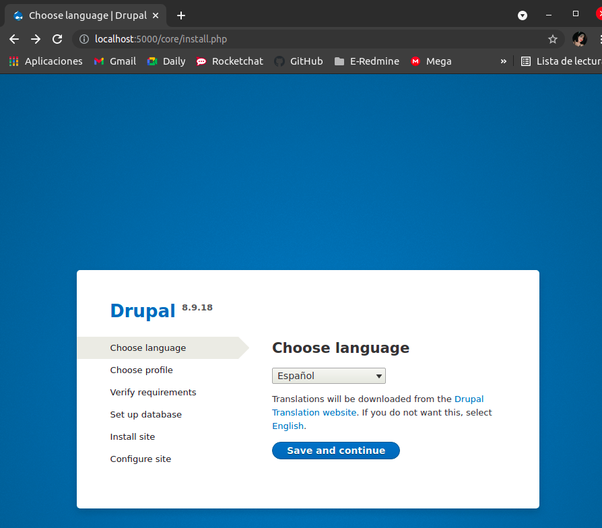Select the Choose language Drupal tab

tap(88, 15)
